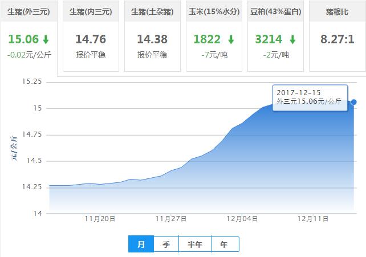This screenshot has width=366, height=257.
Task: Switch chart range to 月
Action: tap(141, 244)
